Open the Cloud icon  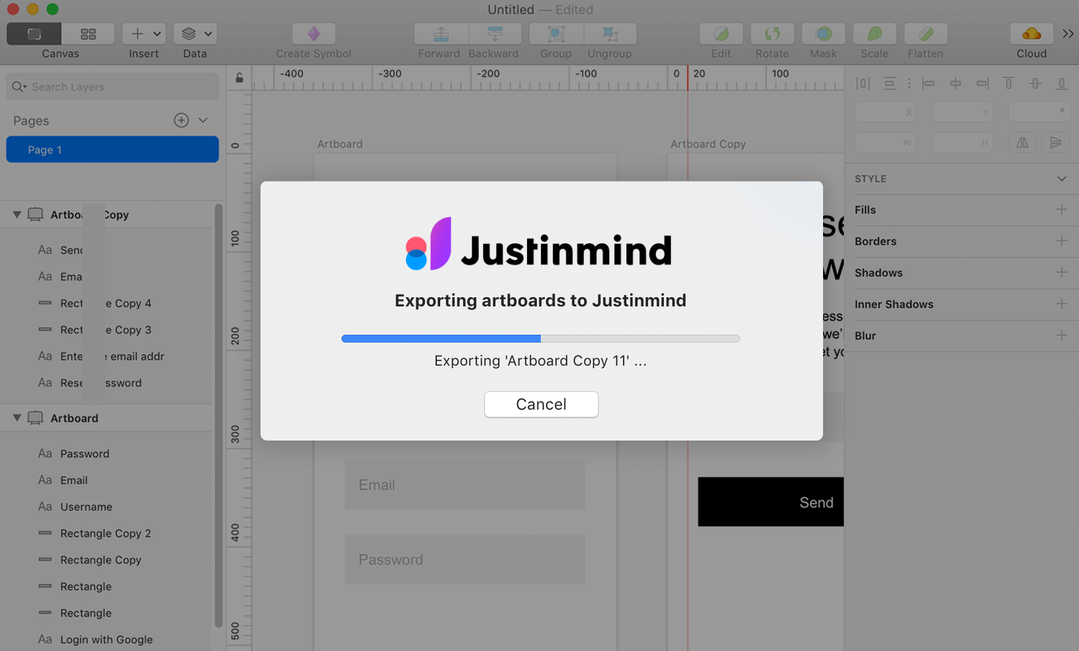click(1032, 34)
